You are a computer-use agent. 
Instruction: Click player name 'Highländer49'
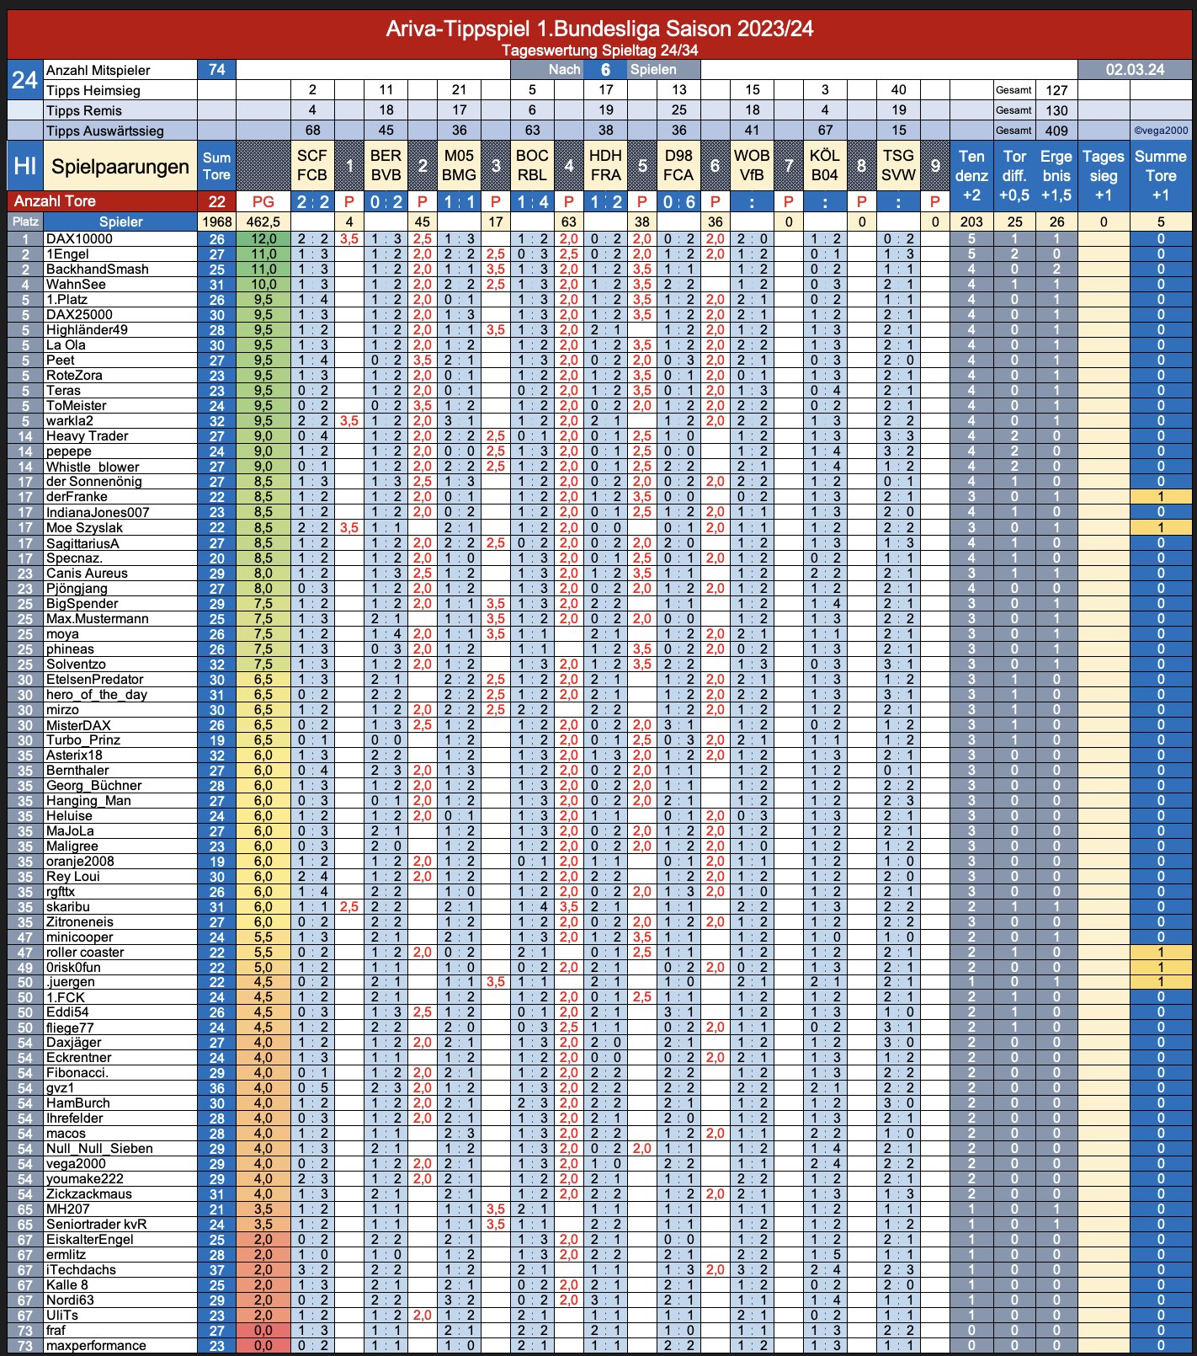click(x=87, y=330)
